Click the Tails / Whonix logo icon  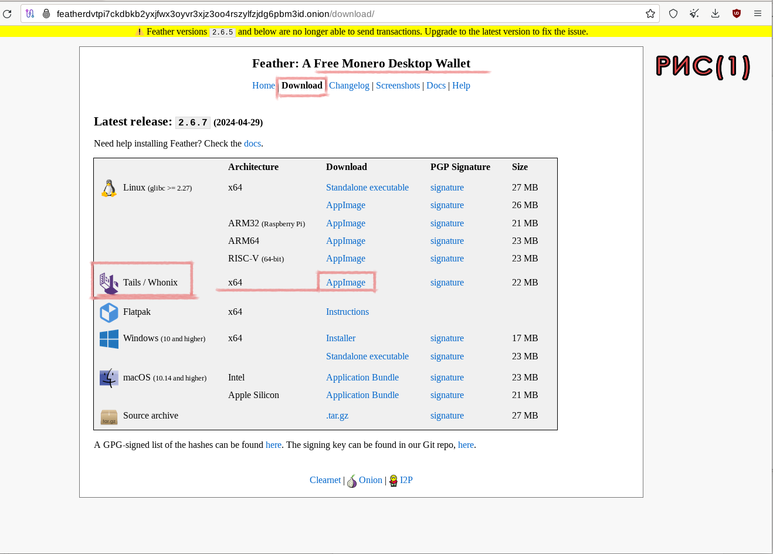(x=109, y=283)
